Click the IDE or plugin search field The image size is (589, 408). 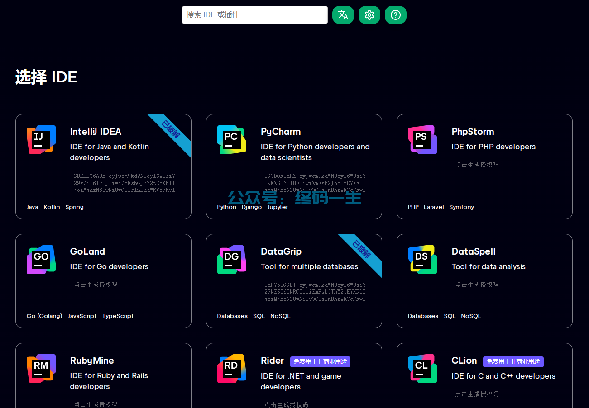click(x=254, y=15)
